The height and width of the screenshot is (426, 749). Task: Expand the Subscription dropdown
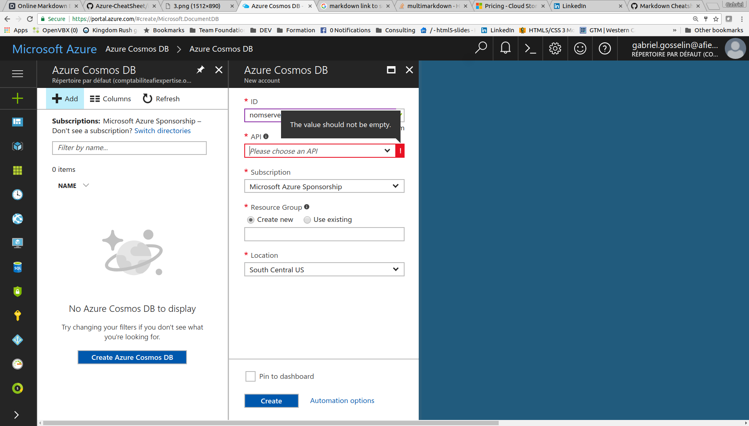click(324, 186)
